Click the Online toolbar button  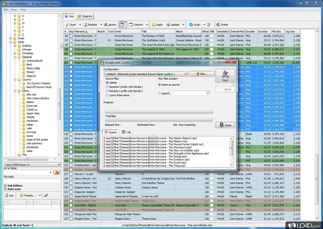point(222,25)
